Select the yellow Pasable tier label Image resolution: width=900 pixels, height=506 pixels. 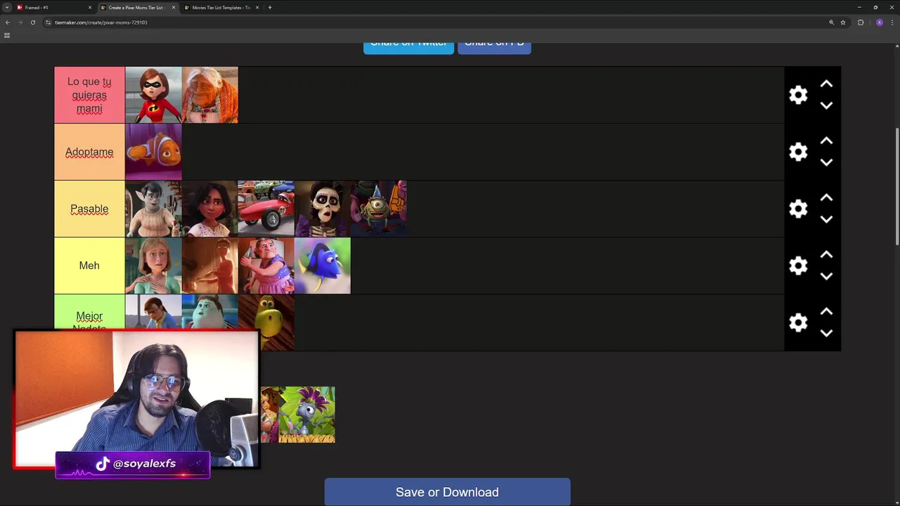(x=89, y=209)
